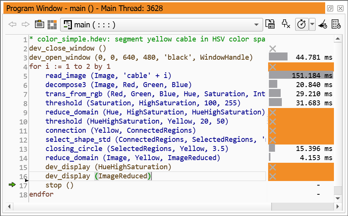Screen dimensions: 348x216
Task: Expand the main procedure combo box
Action: (255, 25)
